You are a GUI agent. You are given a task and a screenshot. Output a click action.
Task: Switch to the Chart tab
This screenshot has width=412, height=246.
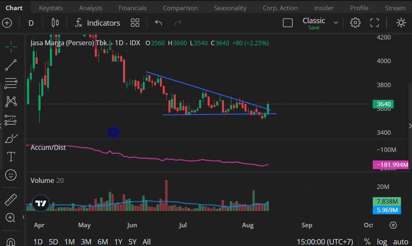coord(14,8)
